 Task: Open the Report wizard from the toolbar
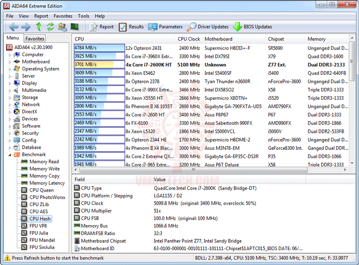coord(101,27)
